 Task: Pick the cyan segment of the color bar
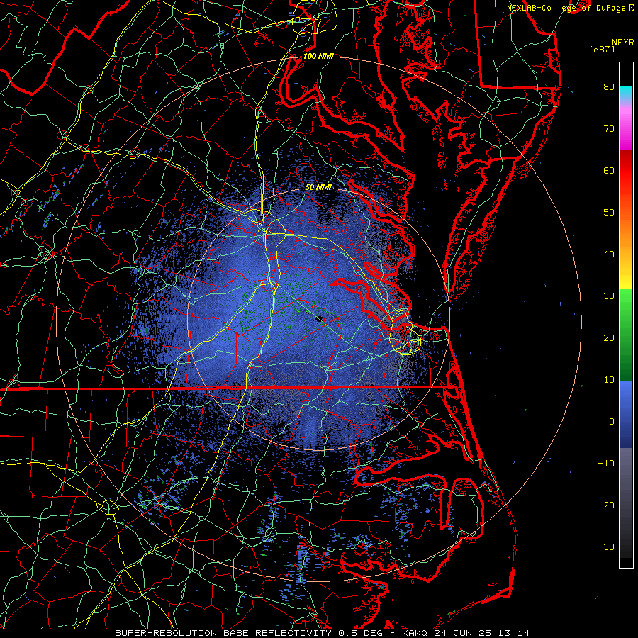[626, 93]
